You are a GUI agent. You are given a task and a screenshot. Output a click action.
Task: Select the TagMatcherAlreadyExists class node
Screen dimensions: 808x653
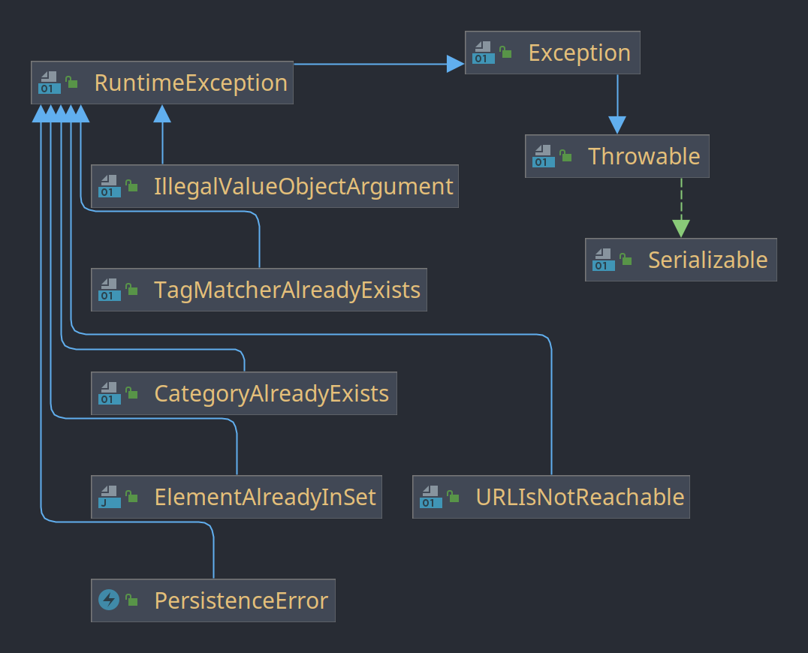pyautogui.click(x=258, y=290)
